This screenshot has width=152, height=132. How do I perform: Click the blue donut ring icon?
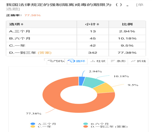(72, 61)
